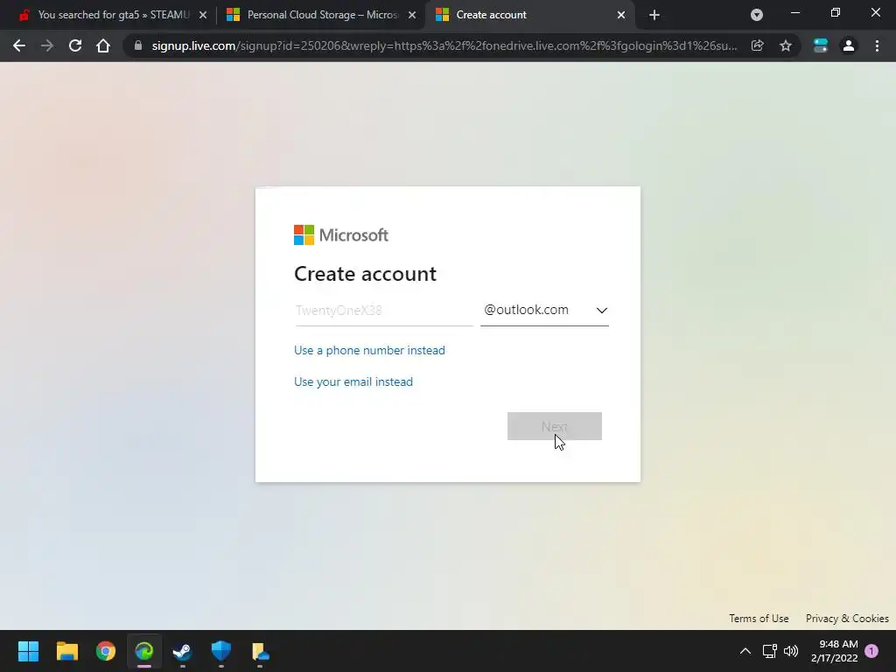Close the Create account tab
The image size is (896, 672).
point(621,15)
